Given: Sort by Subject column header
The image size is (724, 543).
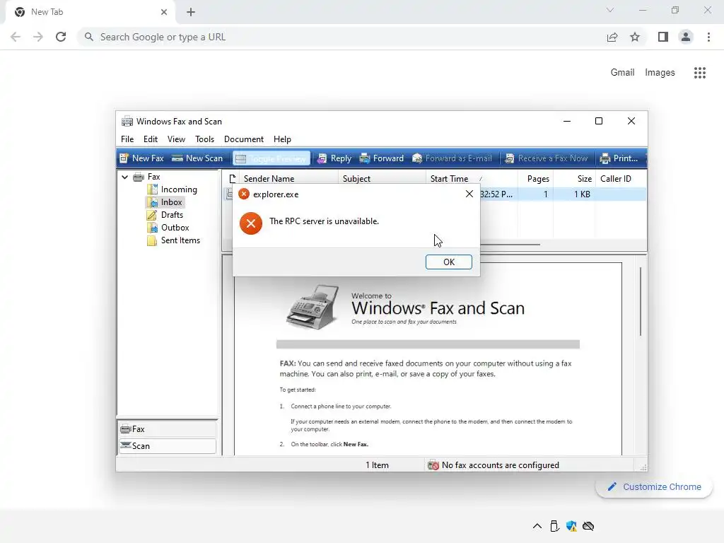Looking at the screenshot, I should click(382, 179).
